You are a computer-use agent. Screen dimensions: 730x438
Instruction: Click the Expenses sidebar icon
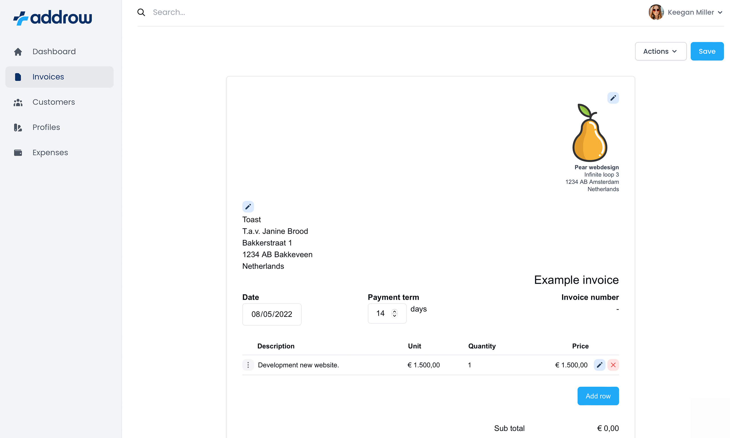click(x=18, y=153)
